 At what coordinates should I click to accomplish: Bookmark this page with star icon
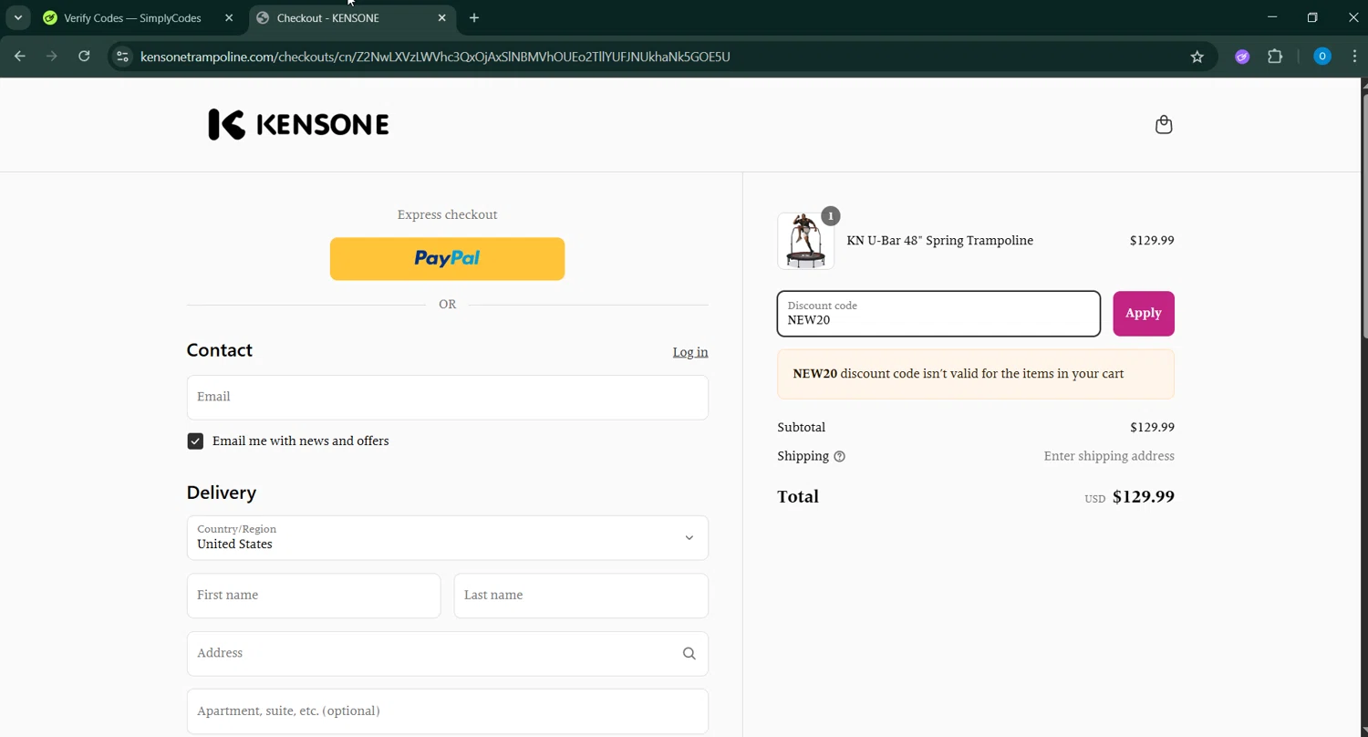[1197, 57]
